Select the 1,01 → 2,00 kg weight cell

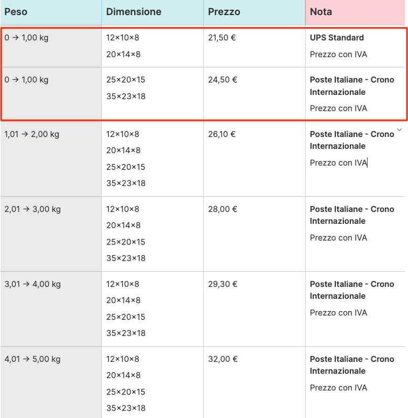point(32,134)
